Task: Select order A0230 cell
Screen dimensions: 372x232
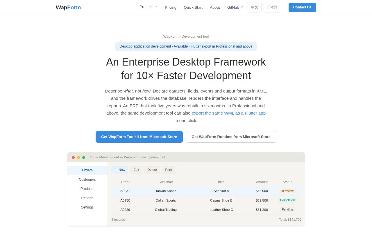Action: click(x=125, y=200)
